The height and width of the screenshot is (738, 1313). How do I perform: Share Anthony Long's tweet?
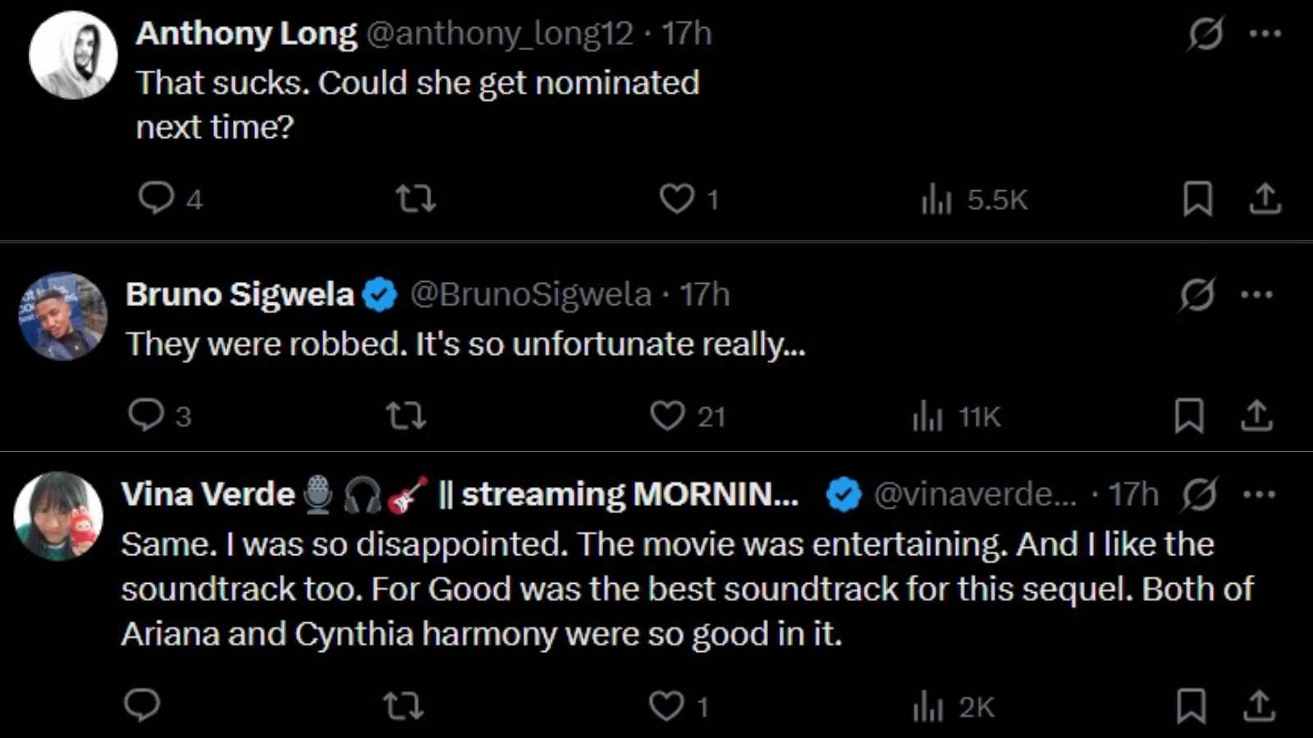1265,198
